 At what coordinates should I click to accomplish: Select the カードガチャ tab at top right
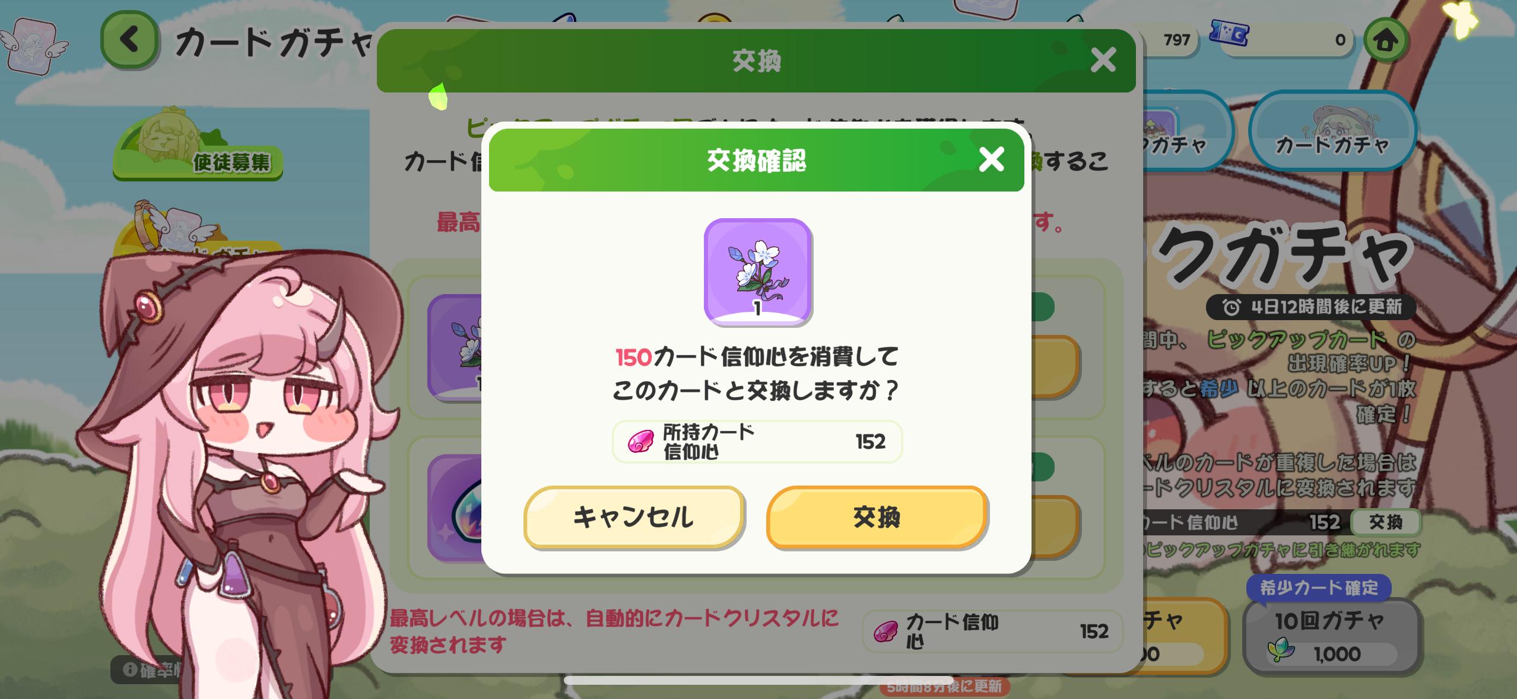(1332, 132)
